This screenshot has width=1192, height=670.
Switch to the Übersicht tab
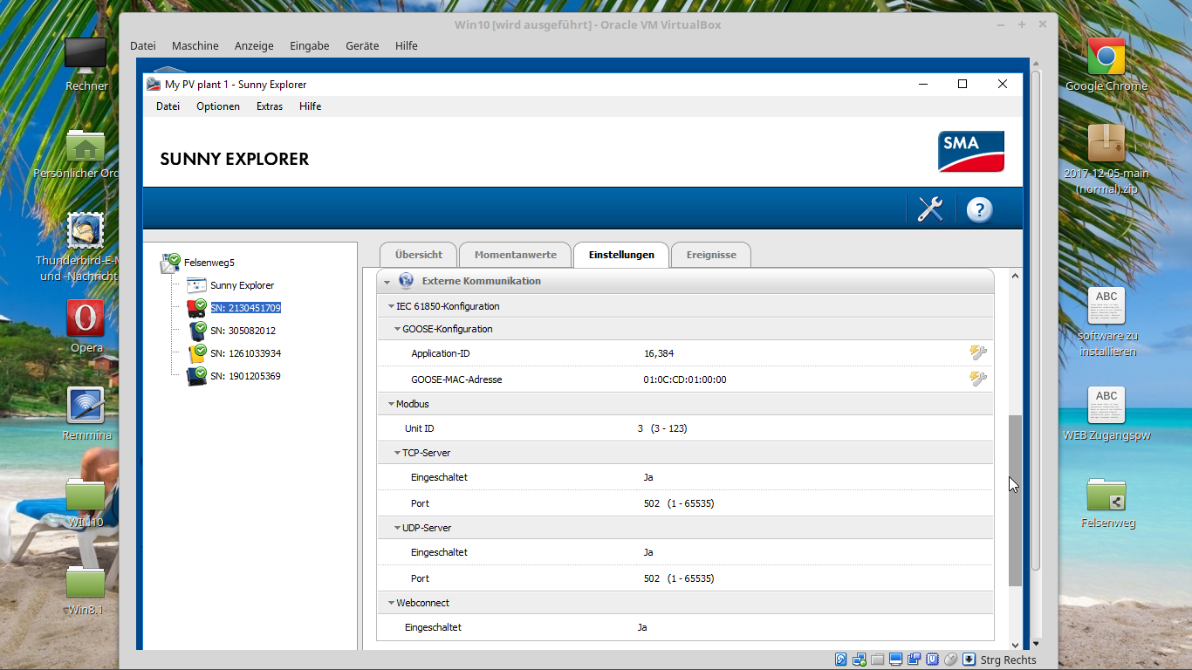[x=418, y=255]
